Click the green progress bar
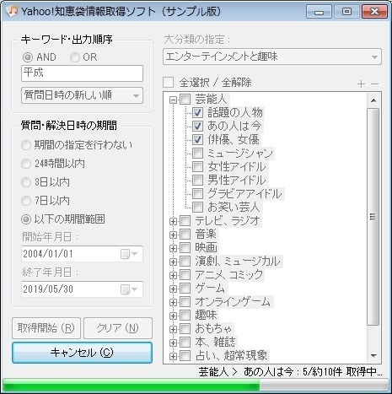 [x=131, y=385]
